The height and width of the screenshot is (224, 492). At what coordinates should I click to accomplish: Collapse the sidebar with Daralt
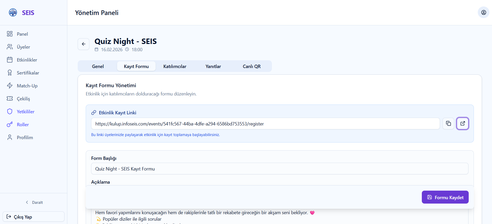(x=34, y=203)
